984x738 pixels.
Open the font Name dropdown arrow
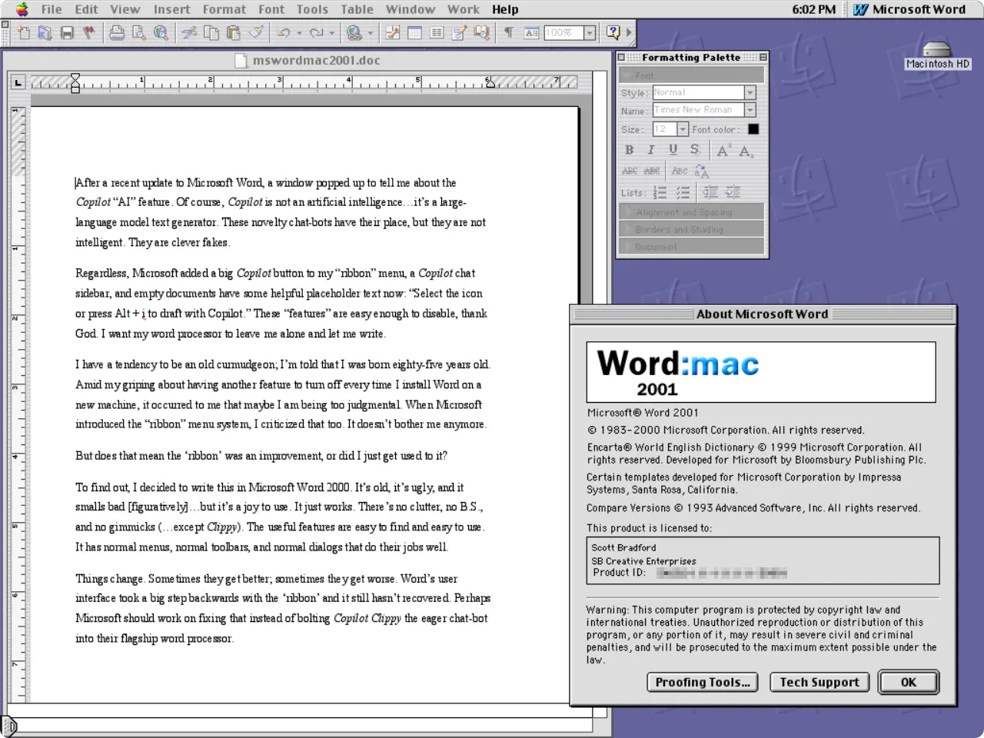[750, 111]
